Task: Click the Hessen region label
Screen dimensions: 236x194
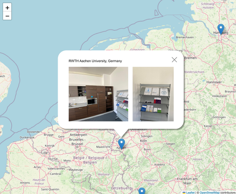Action: click(197, 159)
